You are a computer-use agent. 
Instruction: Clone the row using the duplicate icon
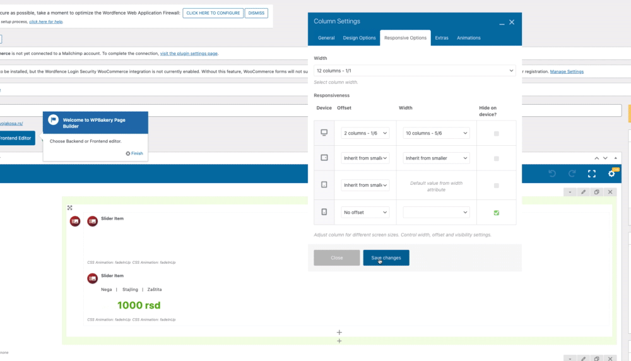(x=596, y=192)
